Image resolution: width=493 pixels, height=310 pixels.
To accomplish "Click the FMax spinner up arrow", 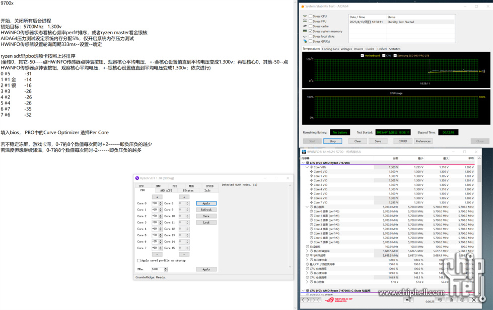I will click(166, 268).
